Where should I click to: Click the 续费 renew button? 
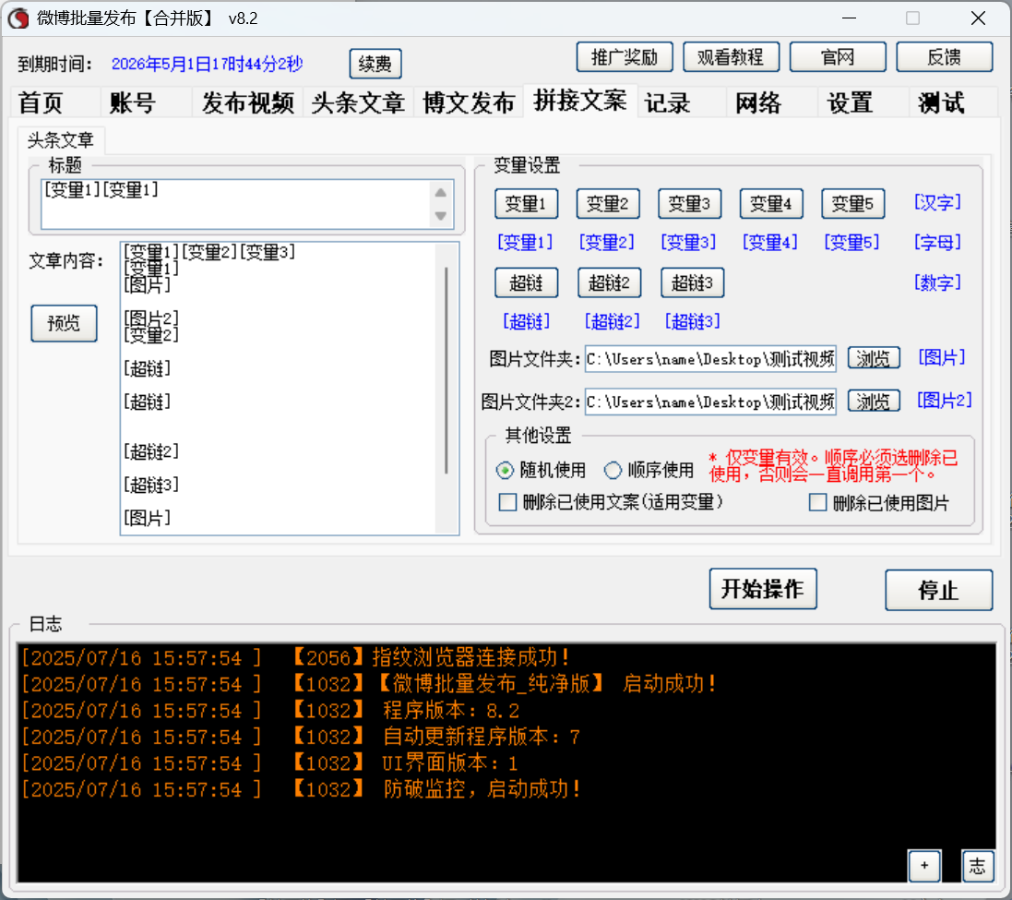pos(375,64)
